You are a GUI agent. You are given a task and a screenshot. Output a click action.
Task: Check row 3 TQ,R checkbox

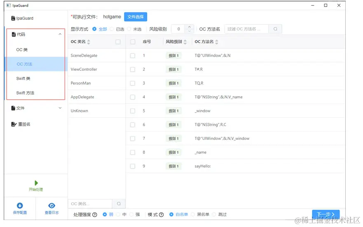pyautogui.click(x=133, y=83)
